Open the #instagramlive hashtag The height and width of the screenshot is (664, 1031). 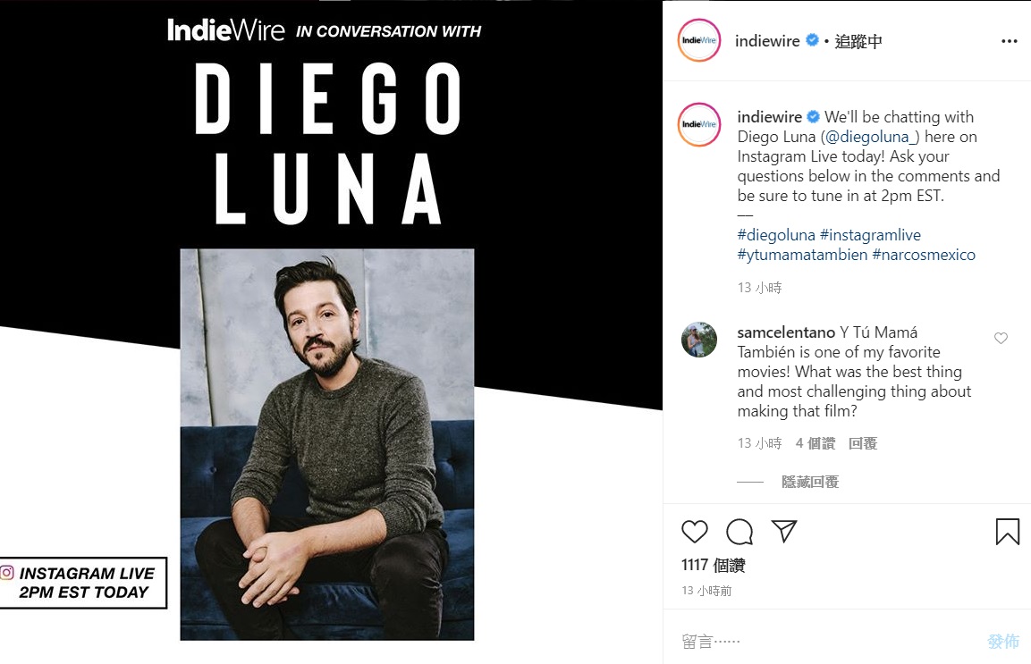point(871,235)
